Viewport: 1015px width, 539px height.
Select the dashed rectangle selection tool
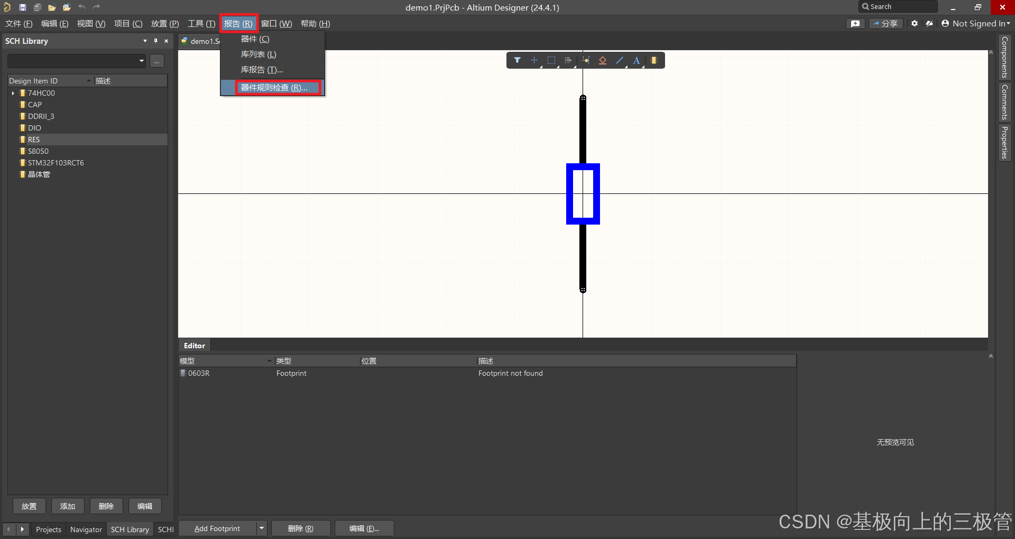[x=551, y=60]
